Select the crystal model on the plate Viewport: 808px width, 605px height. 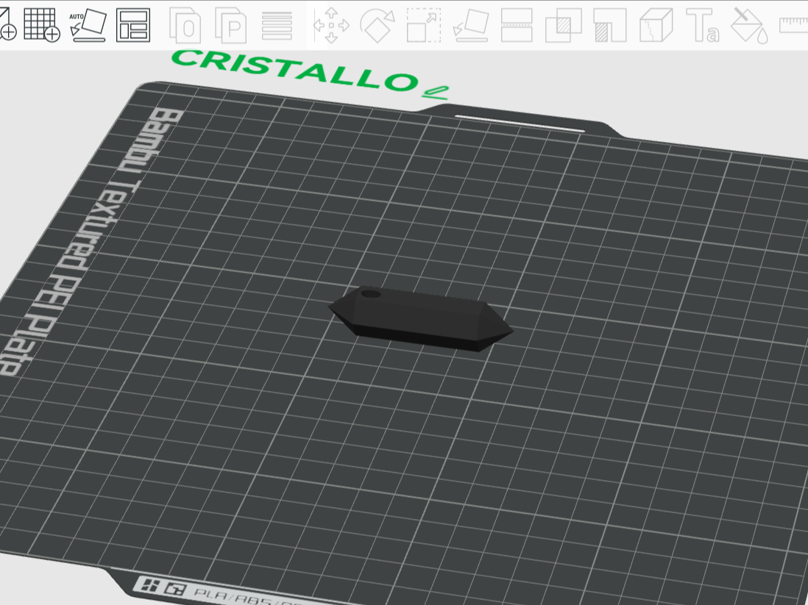coord(420,319)
